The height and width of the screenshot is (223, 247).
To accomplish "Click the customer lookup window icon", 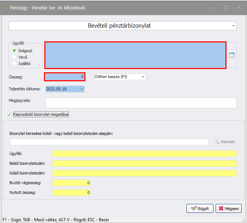I will pos(232,55).
